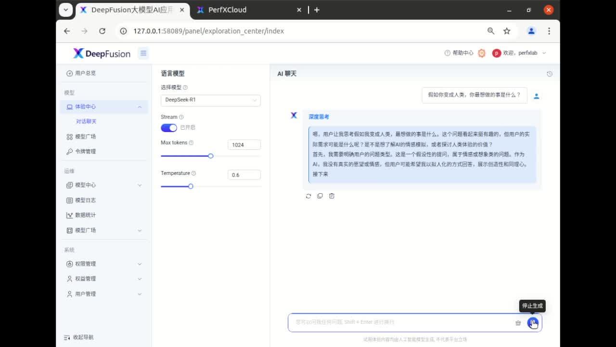Click the Temperature slider handle
This screenshot has height=347, width=616.
click(191, 187)
